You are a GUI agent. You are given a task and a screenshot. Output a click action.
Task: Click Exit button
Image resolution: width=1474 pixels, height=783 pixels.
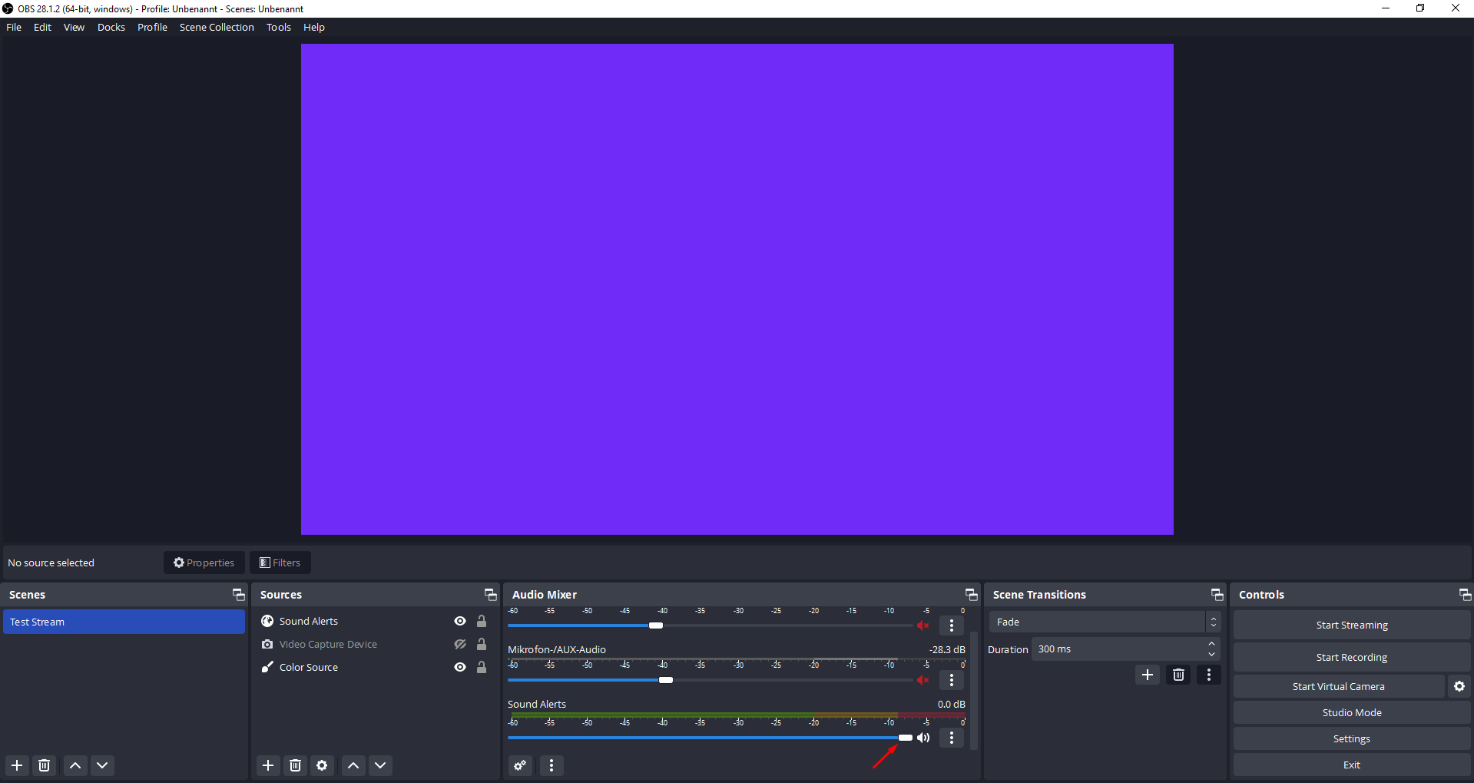click(1352, 765)
